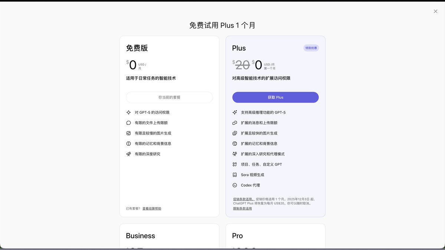Image resolution: width=445 pixels, height=250 pixels.
Task: Click the images icon beside 扩展且较快的图片生成
Action: pos(235,133)
